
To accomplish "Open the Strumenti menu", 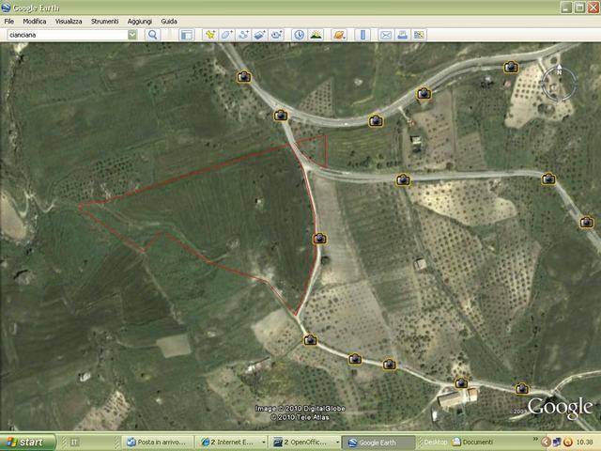I will [x=104, y=20].
